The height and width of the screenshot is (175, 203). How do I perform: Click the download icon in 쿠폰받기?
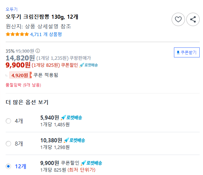coord(178,53)
